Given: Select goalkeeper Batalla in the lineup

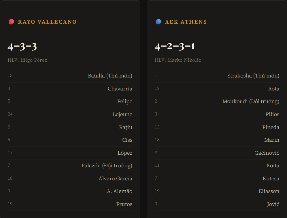Looking at the screenshot, I should [110, 76].
